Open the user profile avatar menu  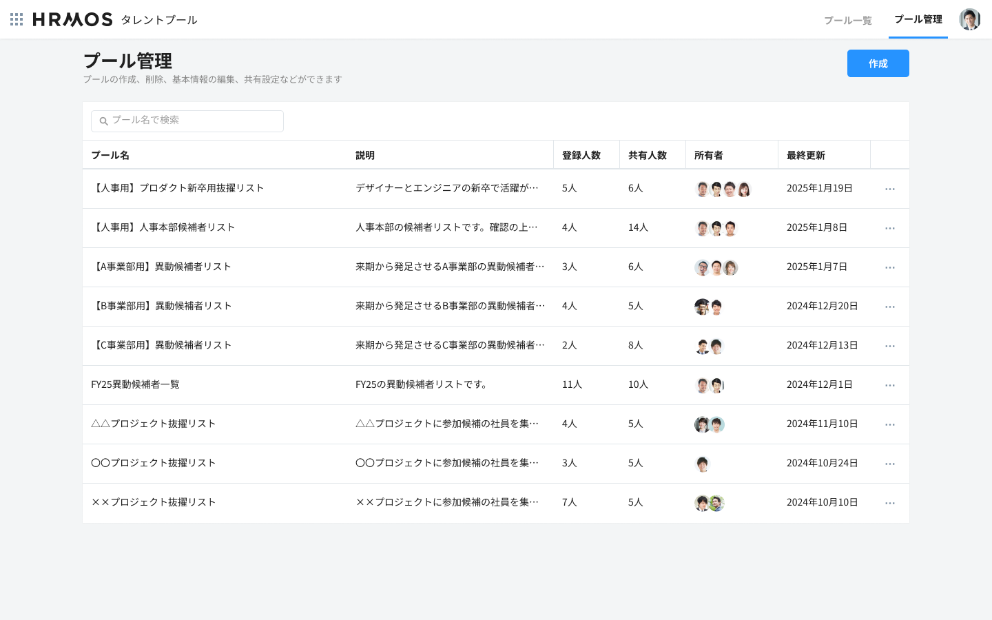click(969, 19)
